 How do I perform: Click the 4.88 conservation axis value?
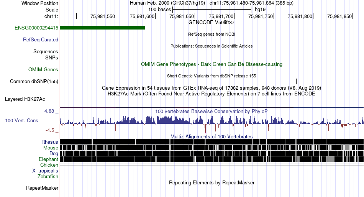(x=49, y=111)
